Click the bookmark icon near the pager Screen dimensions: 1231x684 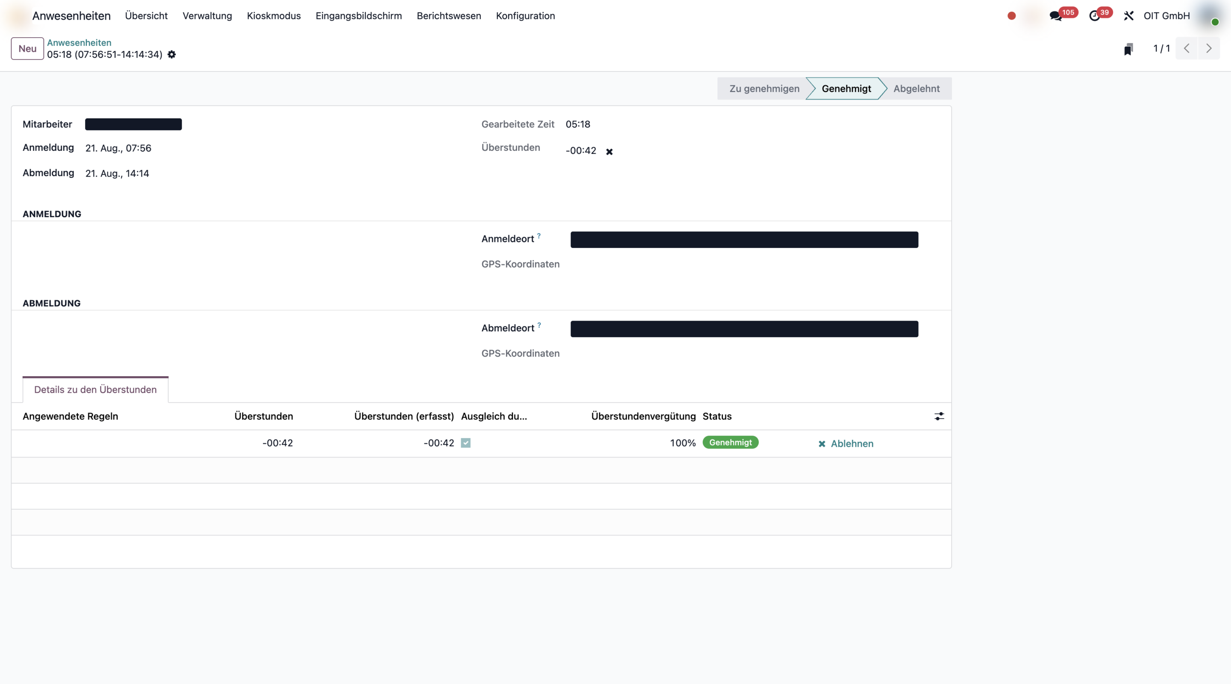point(1129,49)
